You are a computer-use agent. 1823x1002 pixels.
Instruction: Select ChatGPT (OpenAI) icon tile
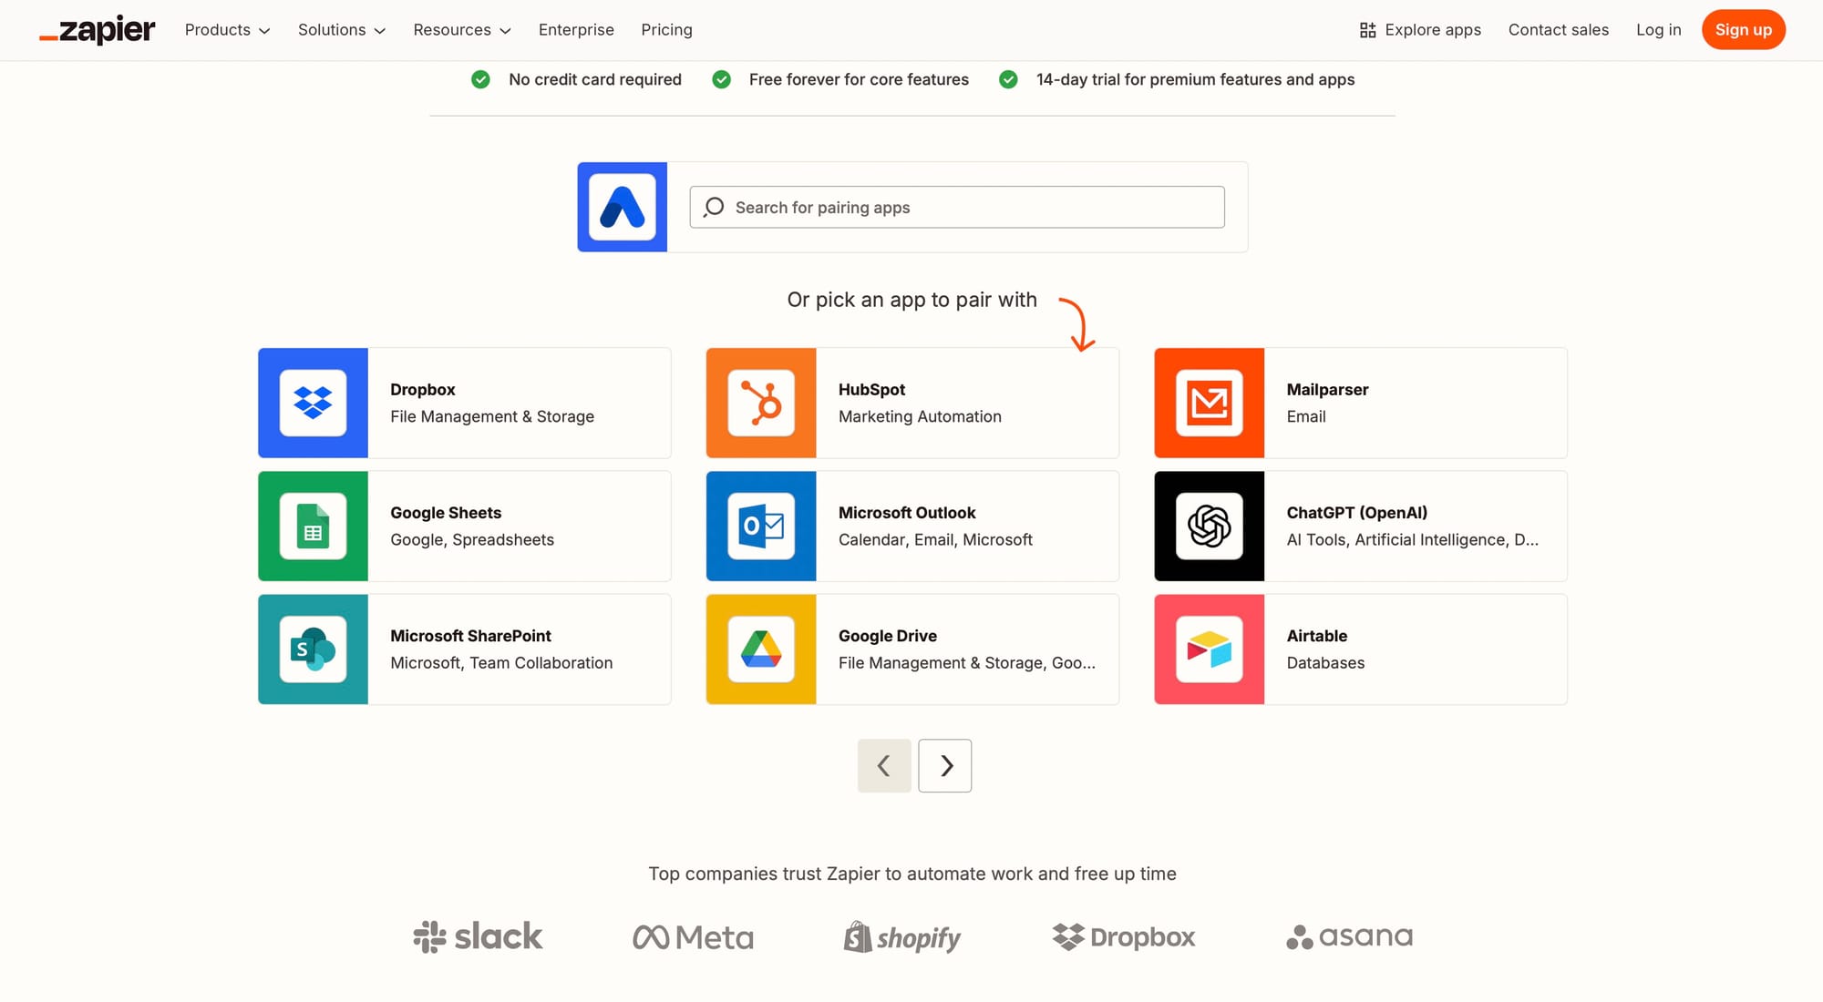[1209, 526]
